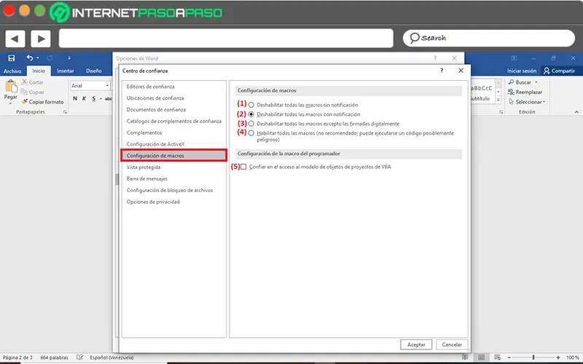The height and width of the screenshot is (364, 583).
Task: Toggle underline with the S button
Action: pos(94,98)
